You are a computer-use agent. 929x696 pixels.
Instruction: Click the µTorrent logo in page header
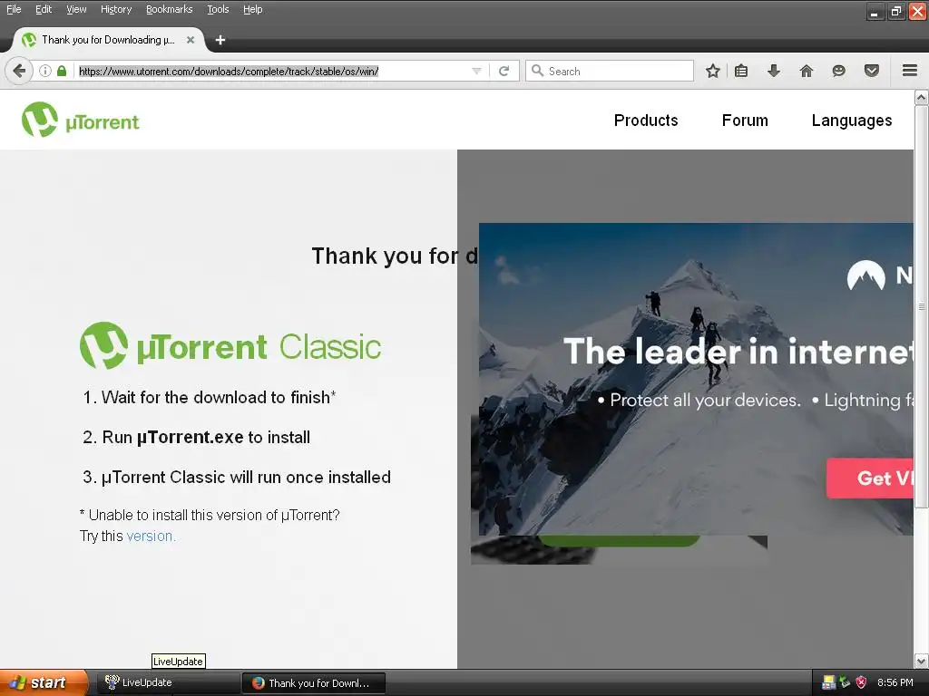(80, 120)
